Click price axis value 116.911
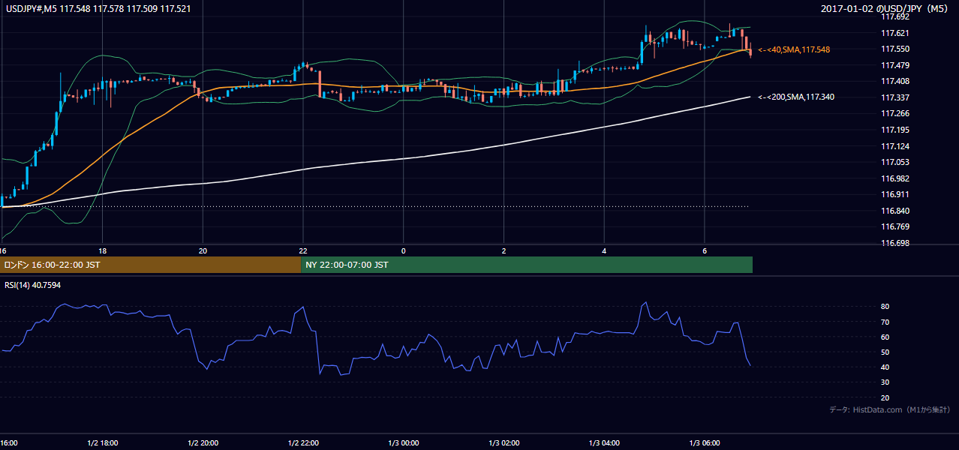Image resolution: width=959 pixels, height=450 pixels. click(894, 194)
